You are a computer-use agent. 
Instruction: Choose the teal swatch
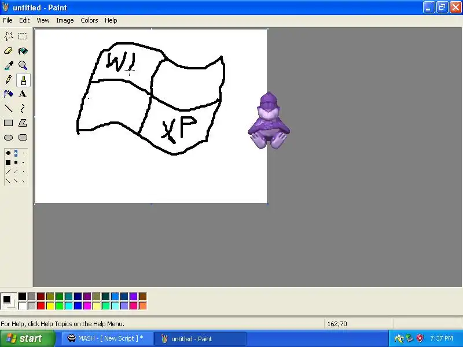68,297
